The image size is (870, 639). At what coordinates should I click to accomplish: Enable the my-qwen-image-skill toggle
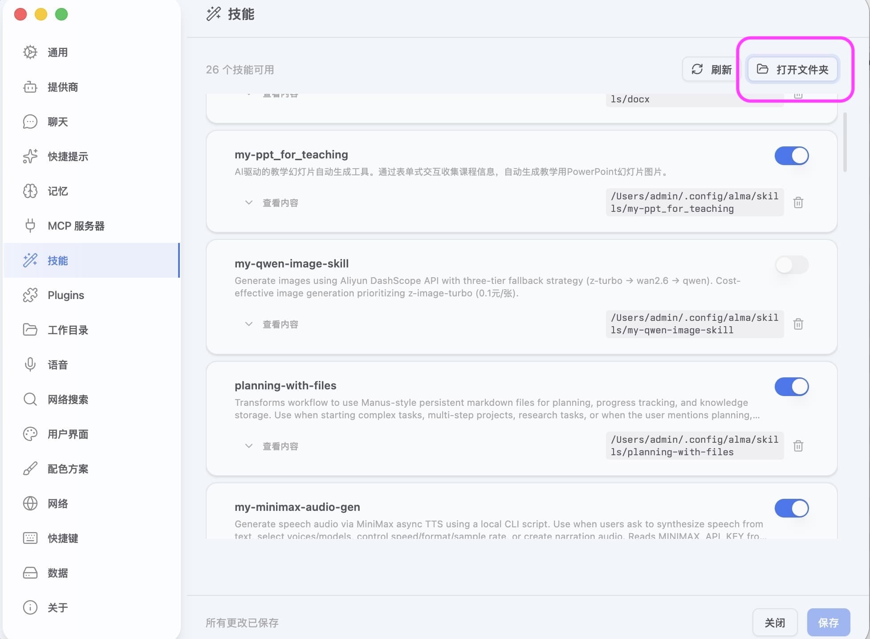[792, 265]
